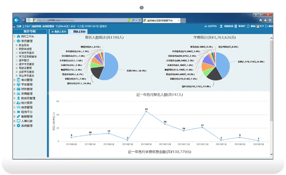Click the home icon for 我的工作台
The height and width of the screenshot is (175, 286).
point(18,36)
